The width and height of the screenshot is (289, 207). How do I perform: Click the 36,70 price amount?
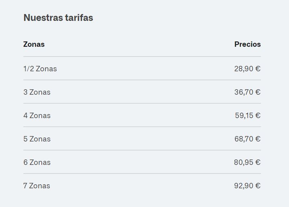244,92
